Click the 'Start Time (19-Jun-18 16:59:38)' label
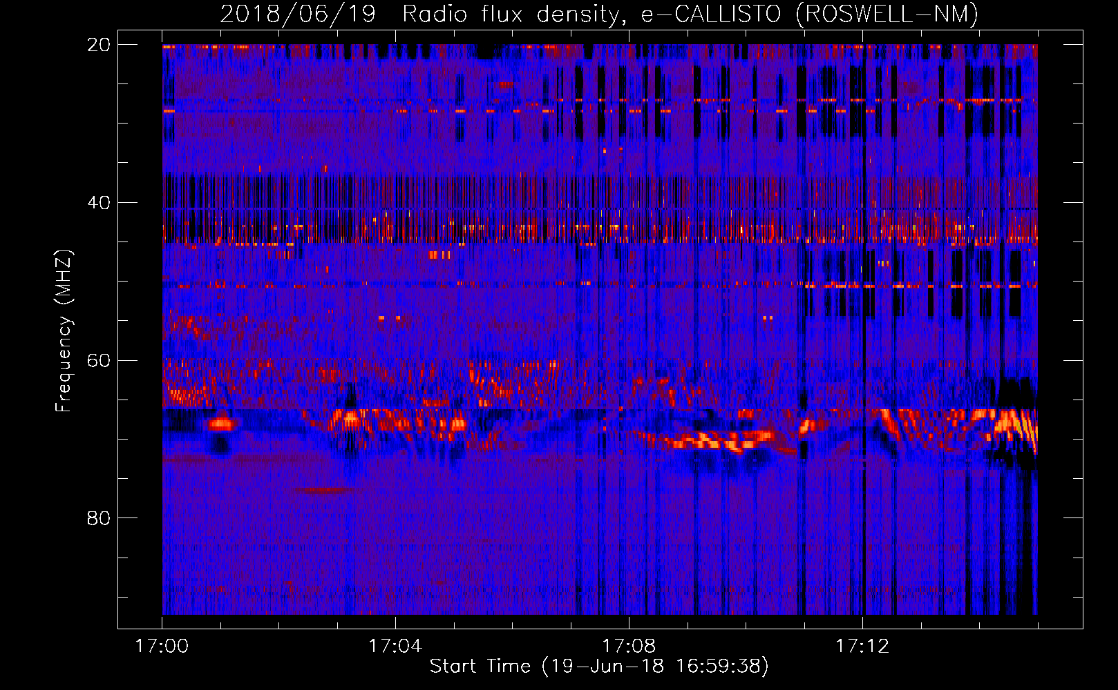 (x=599, y=667)
